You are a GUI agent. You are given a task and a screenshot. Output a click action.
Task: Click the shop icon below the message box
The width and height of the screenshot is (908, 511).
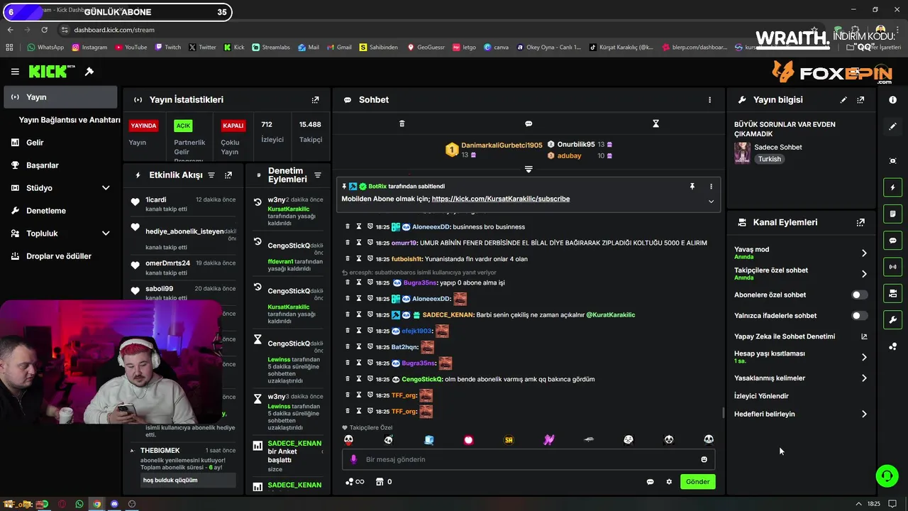pos(380,481)
